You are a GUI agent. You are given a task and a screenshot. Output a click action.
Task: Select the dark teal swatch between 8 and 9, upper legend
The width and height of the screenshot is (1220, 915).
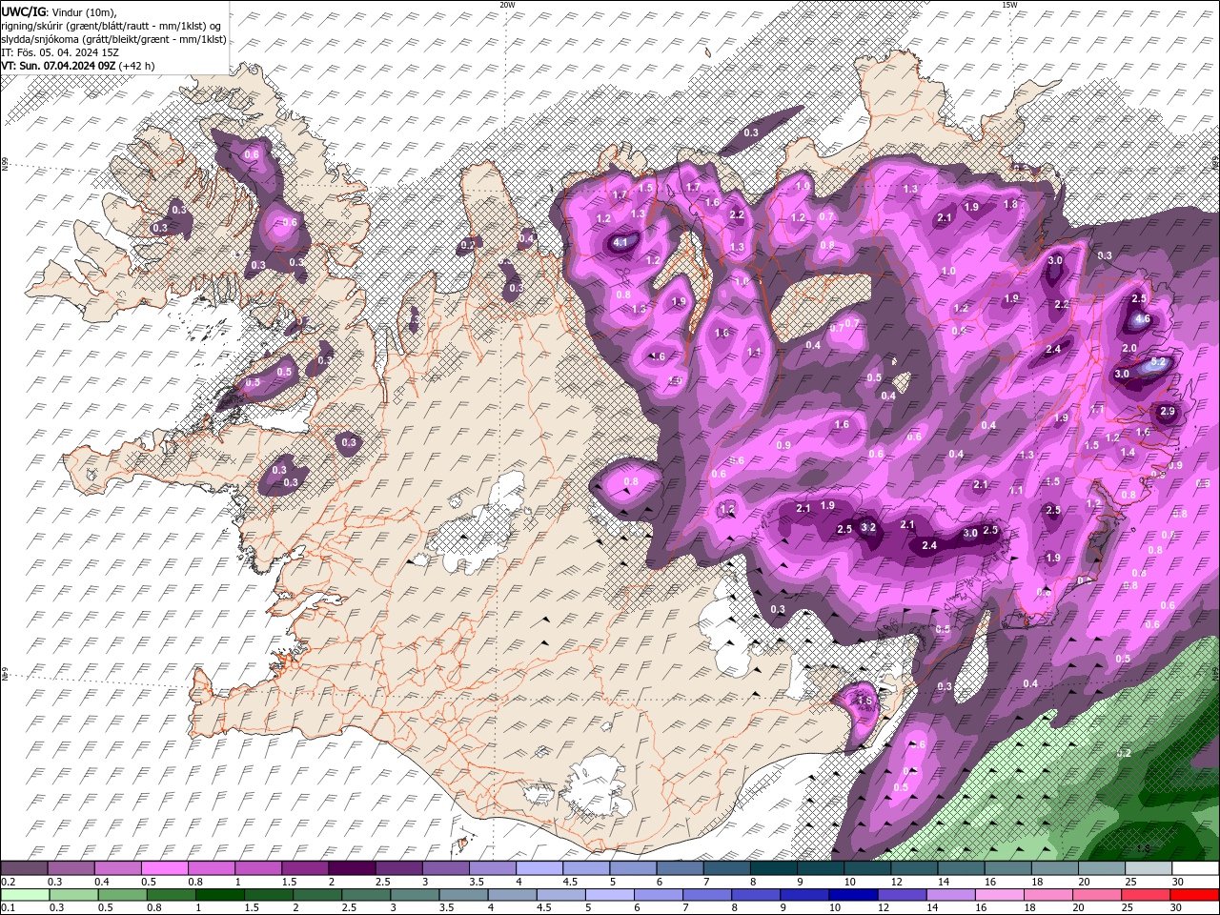coord(774,868)
